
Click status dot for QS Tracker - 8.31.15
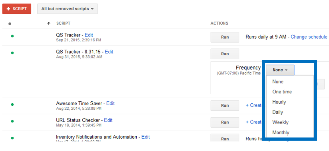(x=12, y=53)
